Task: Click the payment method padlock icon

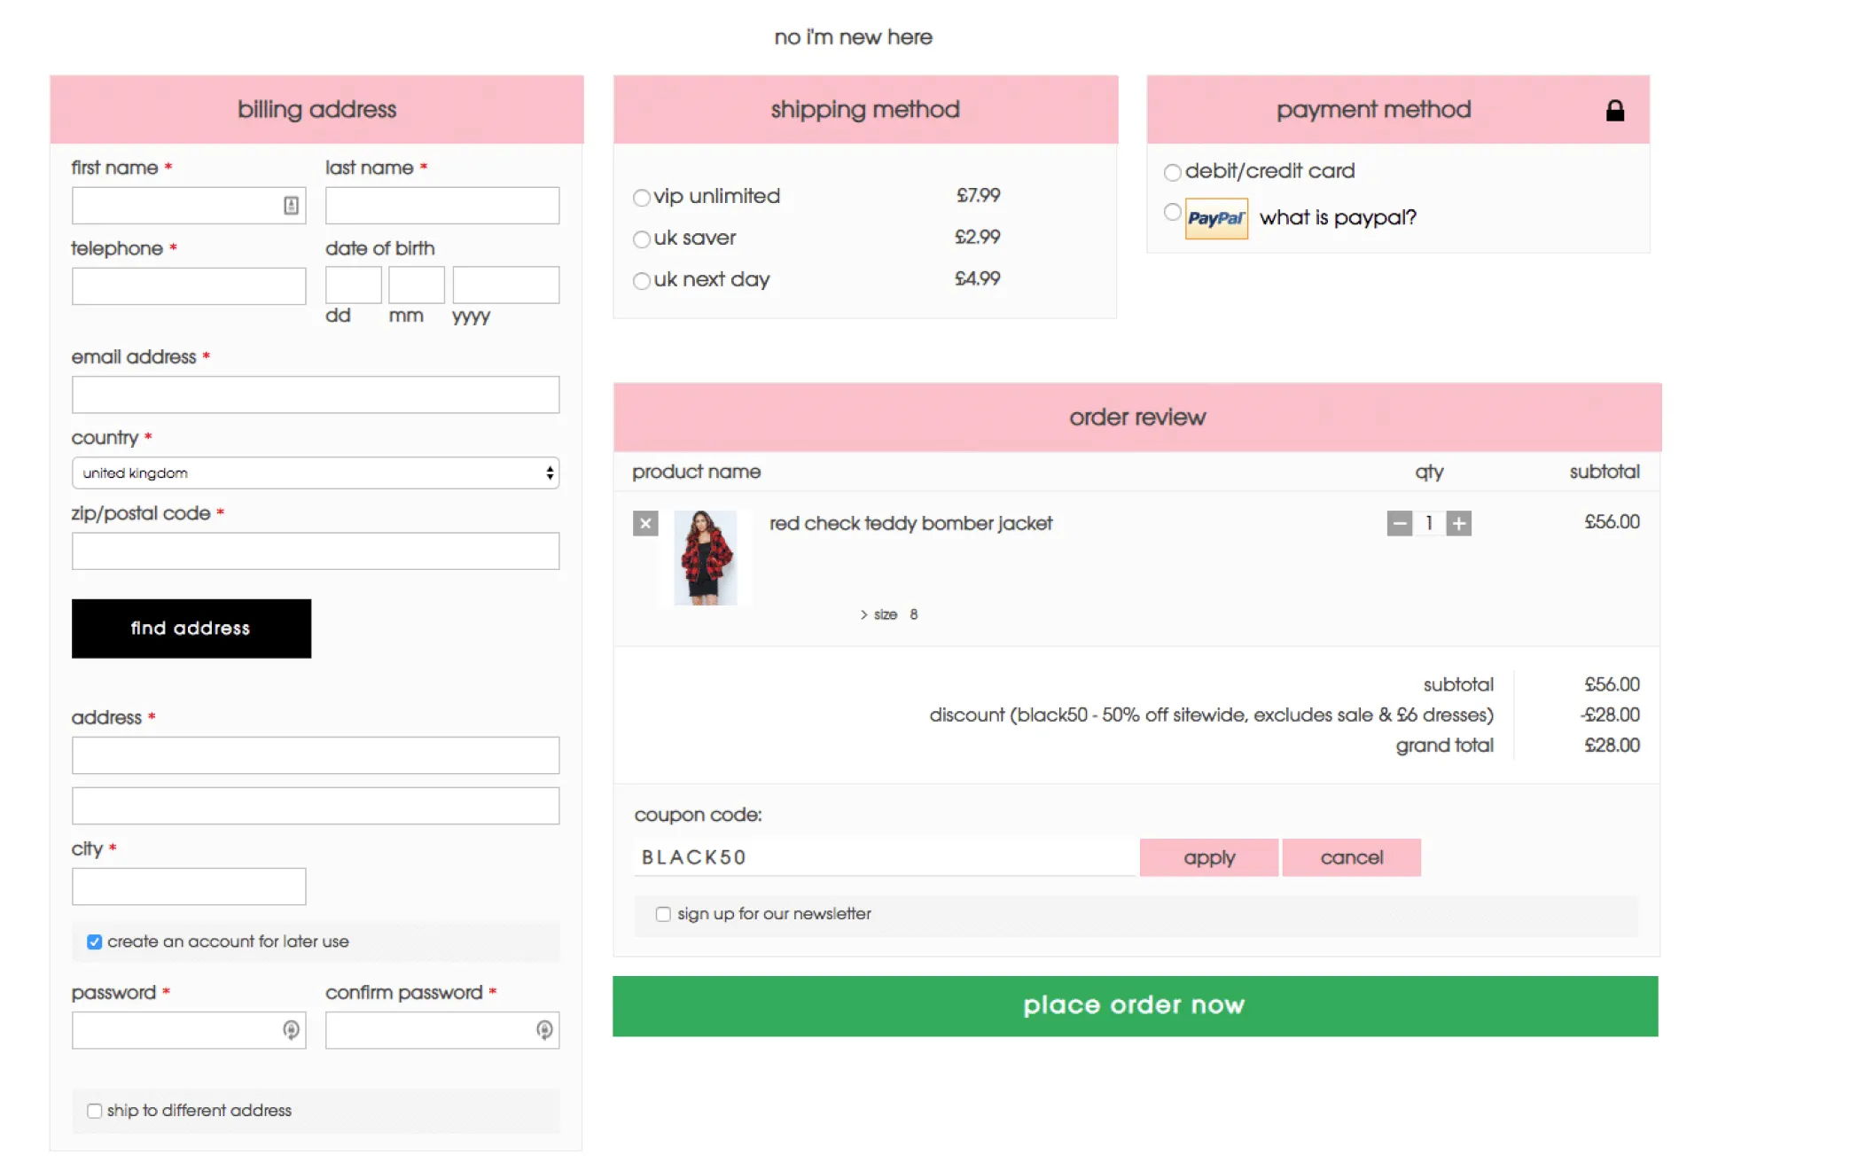Action: coord(1615,111)
